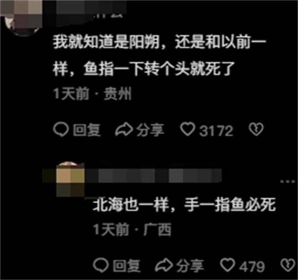This screenshot has width=298, height=280.
Task: Open the first commenter's avatar
Action: tap(21, 18)
